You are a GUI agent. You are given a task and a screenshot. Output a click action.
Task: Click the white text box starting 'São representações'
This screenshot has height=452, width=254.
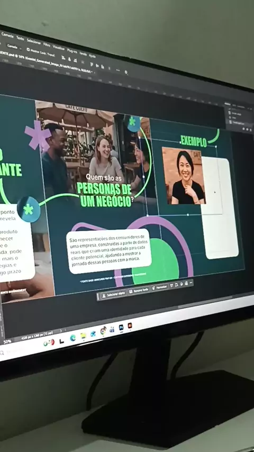[x=109, y=250]
